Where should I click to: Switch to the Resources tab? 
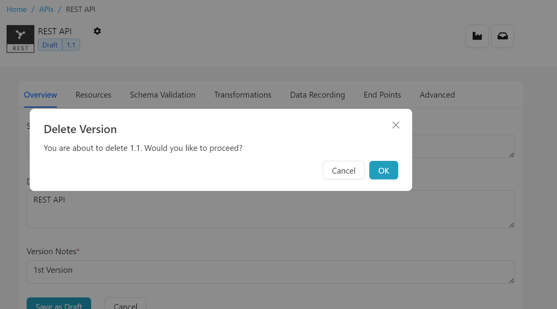coord(93,95)
